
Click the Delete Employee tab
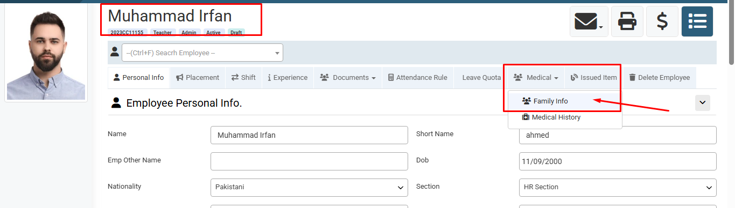[660, 78]
